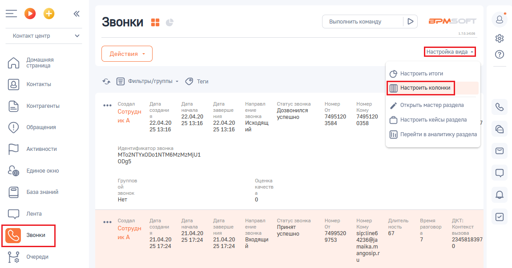This screenshot has width=512, height=268.
Task: Click the Звонки page heading
Action: (122, 22)
